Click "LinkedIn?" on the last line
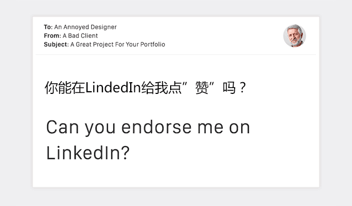Screen dimensions: 352x206 (x=88, y=153)
